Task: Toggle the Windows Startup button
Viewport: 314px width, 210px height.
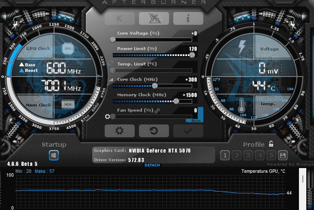Action: [x=54, y=155]
